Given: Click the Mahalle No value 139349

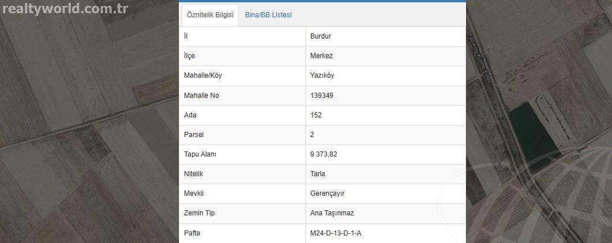Looking at the screenshot, I should tap(322, 96).
